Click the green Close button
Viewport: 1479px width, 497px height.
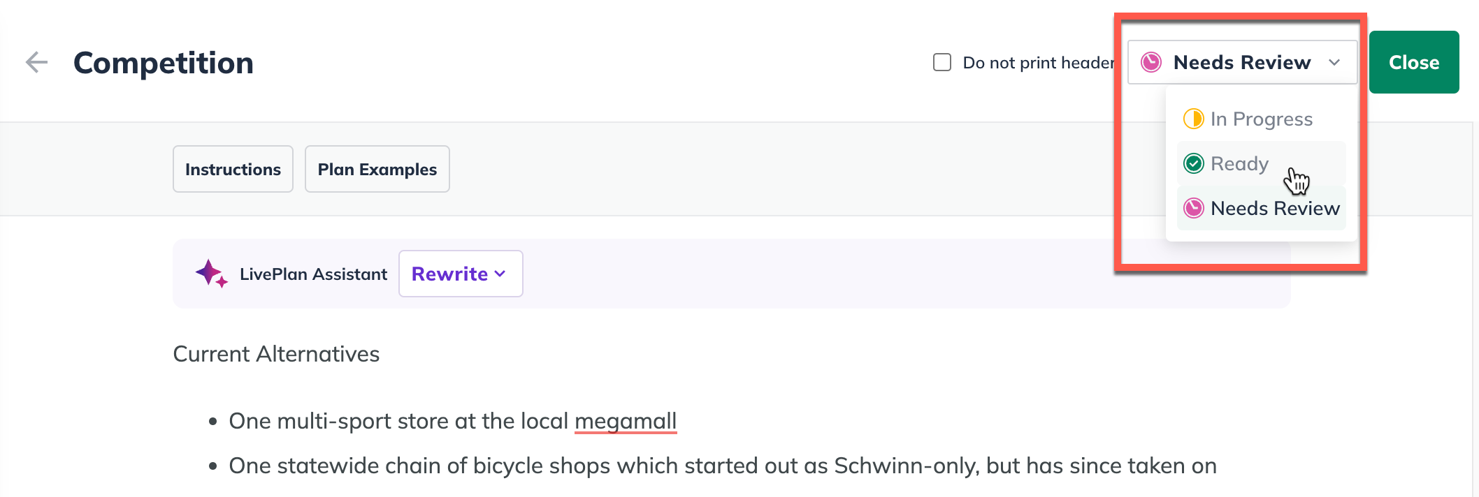(1414, 62)
